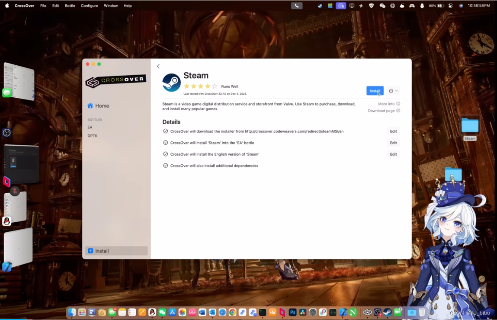Screen dimensions: 497x320
Task: Select the GPTK bottle in the sidebar
Action: pyautogui.click(x=92, y=136)
